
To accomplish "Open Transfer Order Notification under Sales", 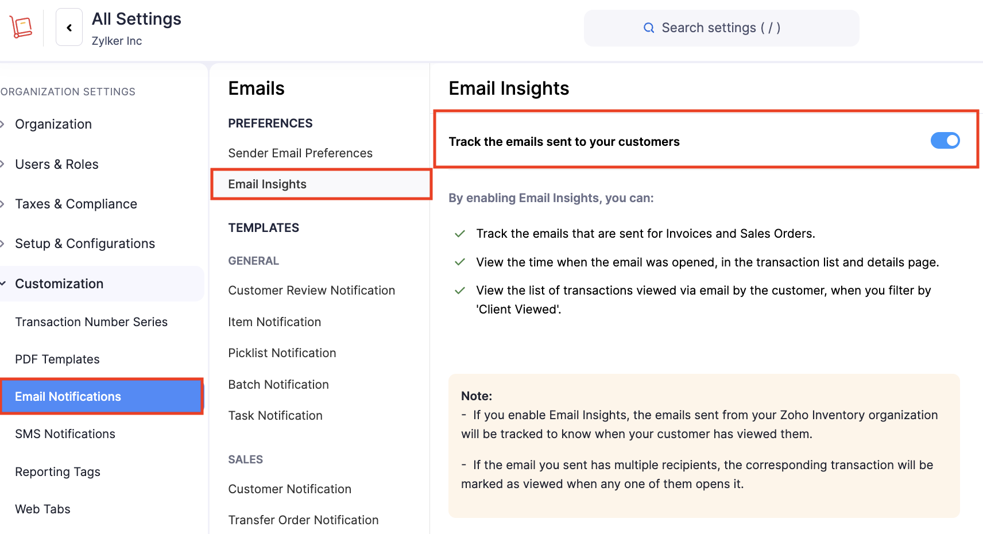I will click(303, 520).
